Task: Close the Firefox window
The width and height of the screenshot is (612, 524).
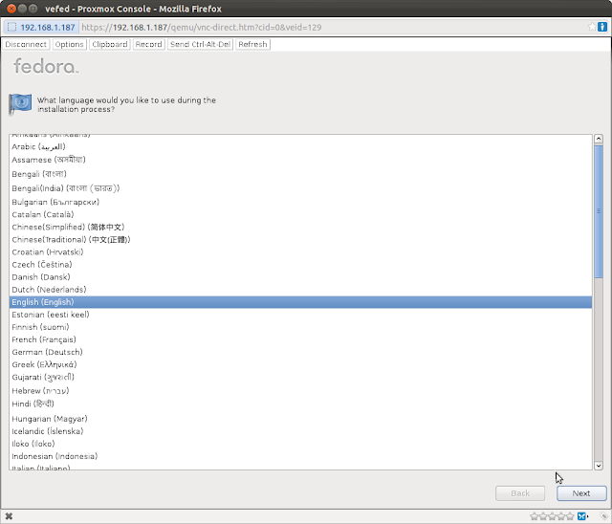Action: click(x=11, y=9)
